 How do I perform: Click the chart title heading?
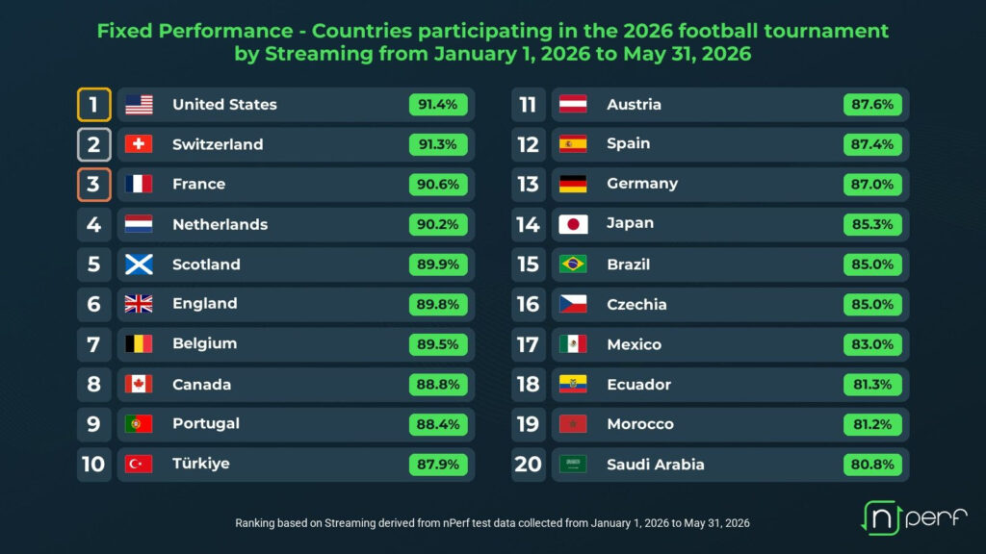click(493, 42)
